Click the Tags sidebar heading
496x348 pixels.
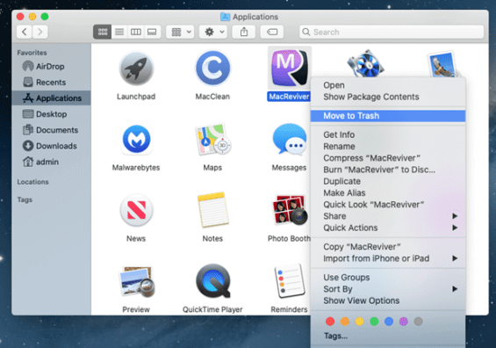pos(25,199)
